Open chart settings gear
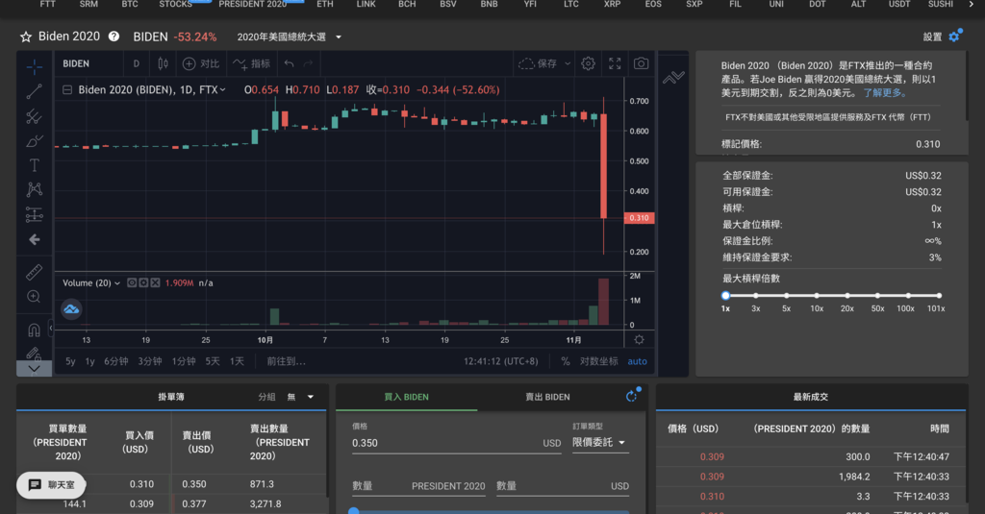The image size is (985, 514). coord(588,63)
